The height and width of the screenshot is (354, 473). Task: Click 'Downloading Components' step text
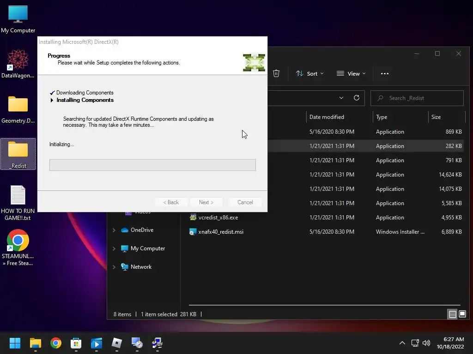[85, 93]
